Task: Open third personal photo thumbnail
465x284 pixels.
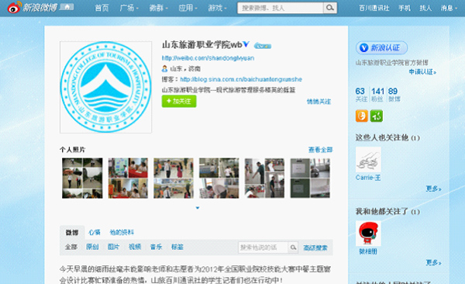Action: [x=174, y=178]
